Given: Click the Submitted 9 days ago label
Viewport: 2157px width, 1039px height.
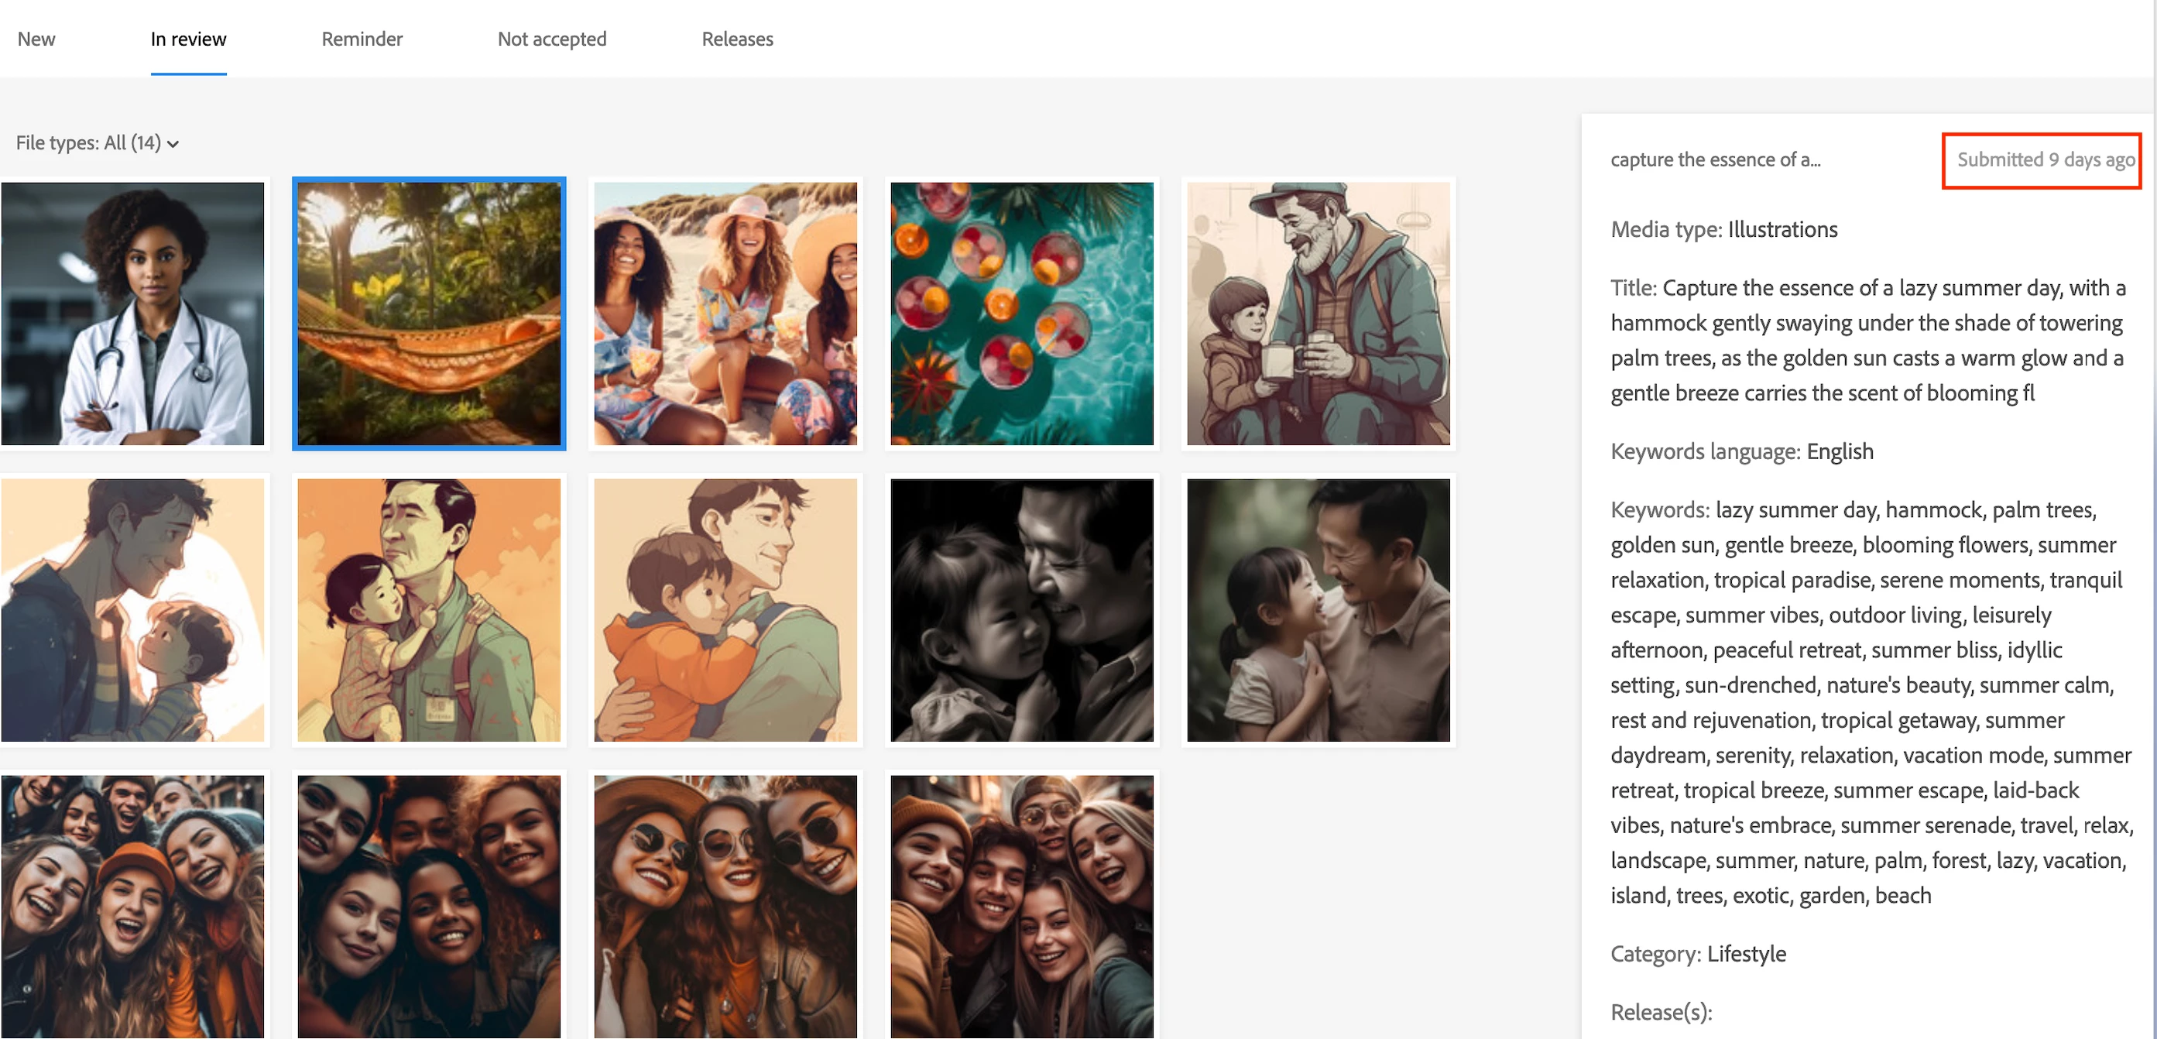Looking at the screenshot, I should [x=2045, y=160].
